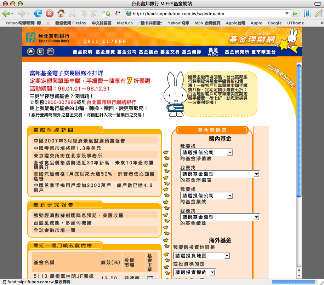This screenshot has width=324, height=285.
Task: Open the Yahoo!奇摩新聞 bookmark
Action: [24, 23]
